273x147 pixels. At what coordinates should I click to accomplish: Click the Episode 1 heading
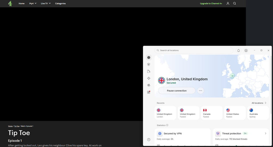(x=15, y=141)
